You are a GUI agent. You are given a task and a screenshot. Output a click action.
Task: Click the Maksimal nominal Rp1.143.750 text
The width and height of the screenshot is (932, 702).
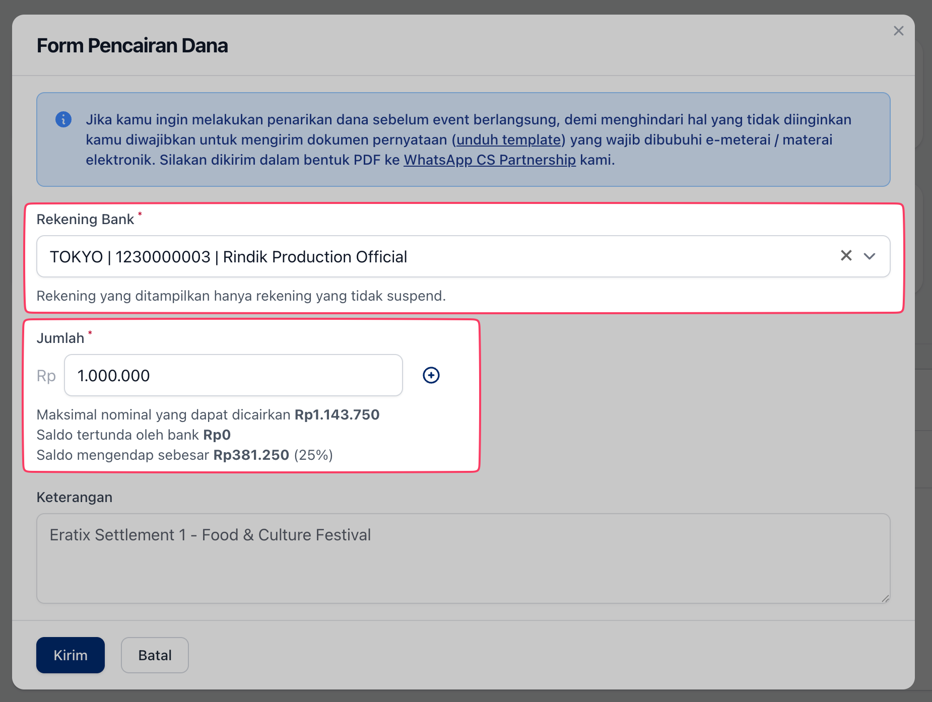click(x=208, y=414)
